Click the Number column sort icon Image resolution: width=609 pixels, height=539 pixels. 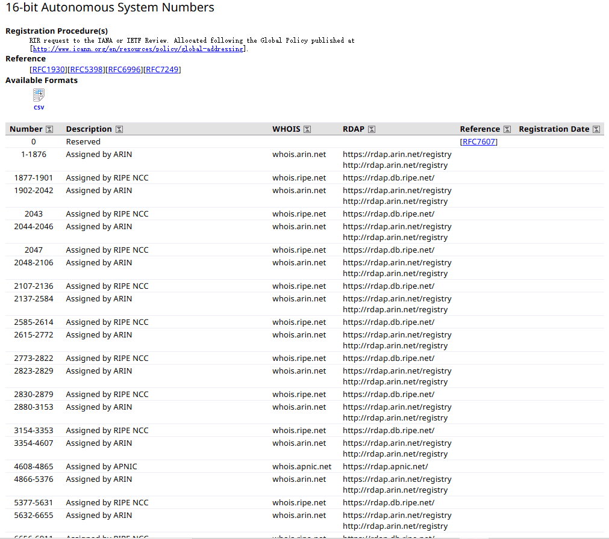[49, 129]
